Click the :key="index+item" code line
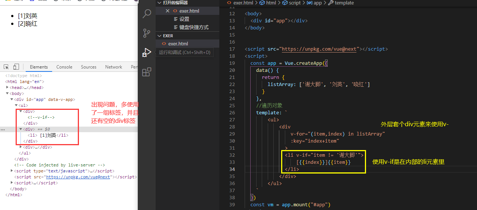 [315, 141]
